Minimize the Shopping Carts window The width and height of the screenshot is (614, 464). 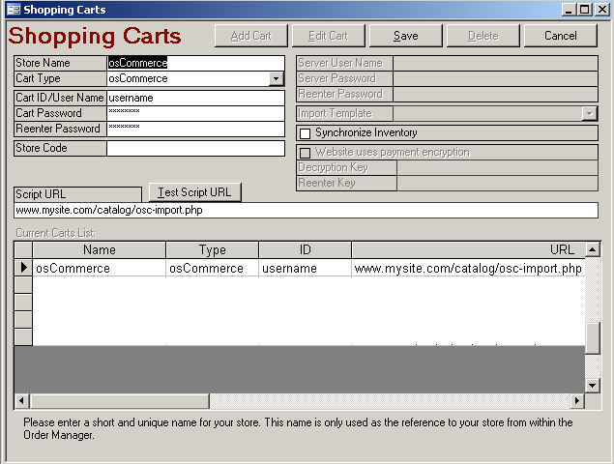569,10
